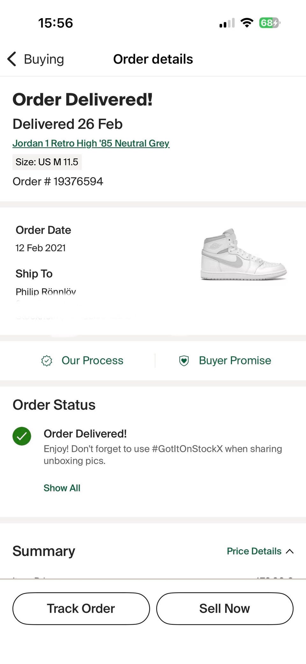Viewport: 306px width, 664px height.
Task: Tap the battery indicator icon
Action: (269, 23)
